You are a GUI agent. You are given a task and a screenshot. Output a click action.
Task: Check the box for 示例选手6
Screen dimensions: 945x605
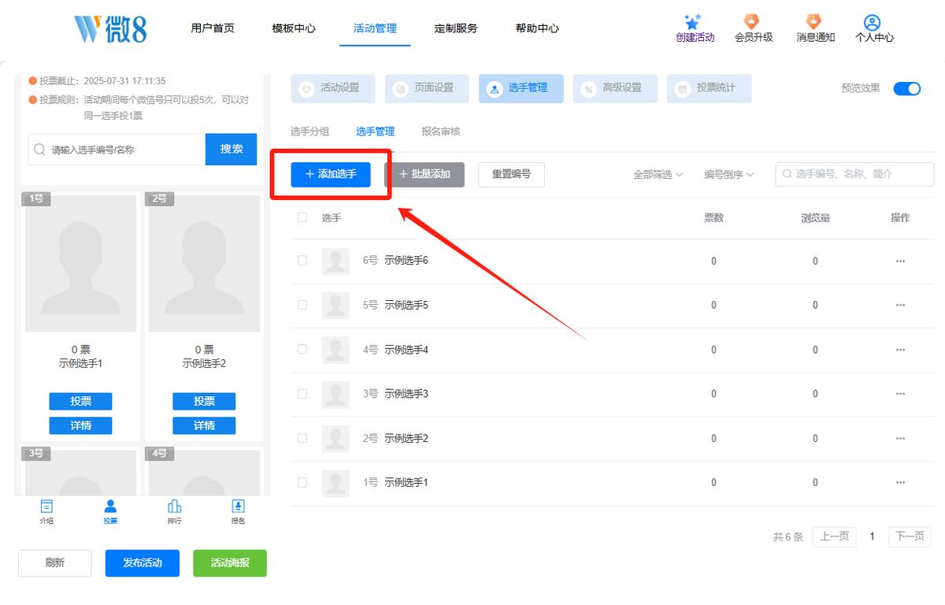coord(302,261)
